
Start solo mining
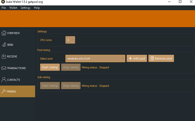click(x=50, y=85)
